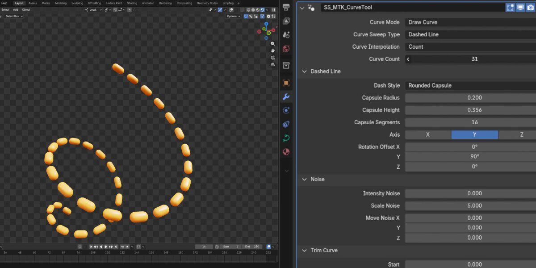The image size is (536, 268).
Task: Toggle modifier render visibility camera icon
Action: (x=530, y=8)
